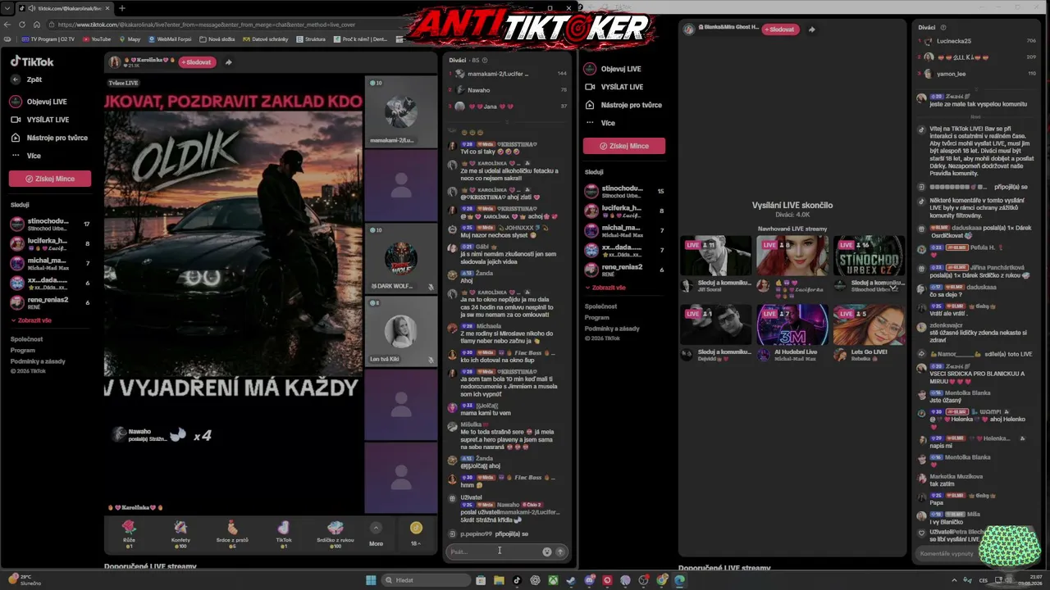
Task: Reload the browser page
Action: tap(22, 25)
